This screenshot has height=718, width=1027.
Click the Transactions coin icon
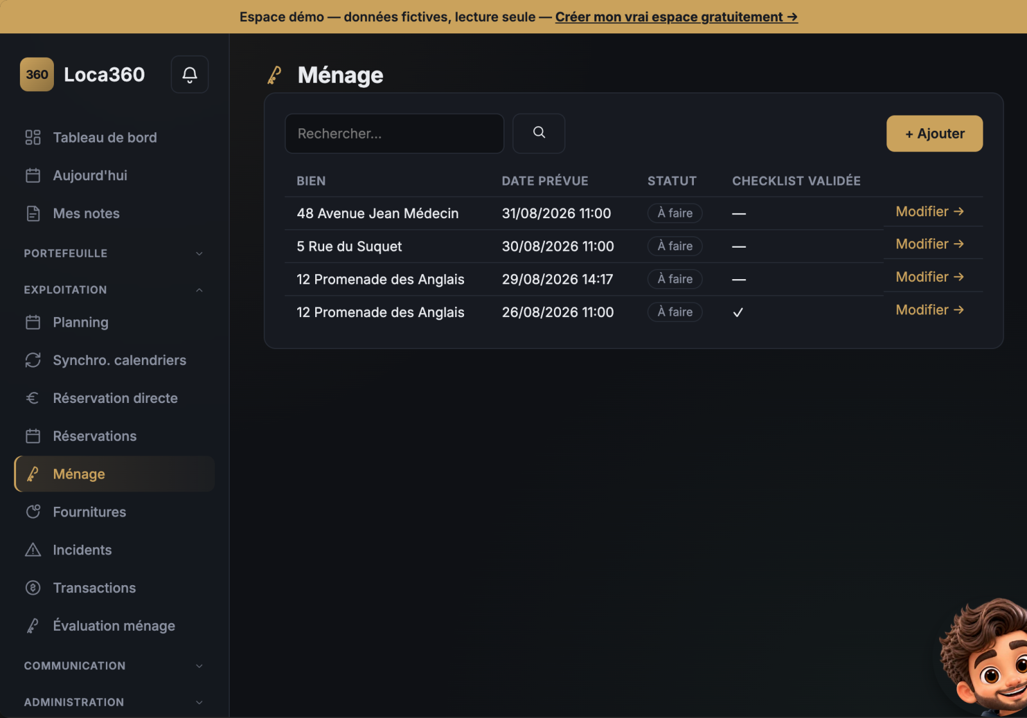coord(33,588)
